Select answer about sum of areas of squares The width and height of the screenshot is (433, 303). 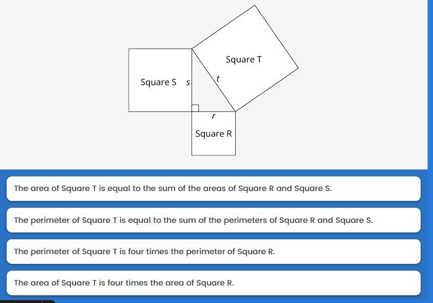point(214,188)
